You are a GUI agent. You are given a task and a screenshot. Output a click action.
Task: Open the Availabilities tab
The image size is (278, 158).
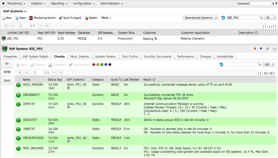pos(225,57)
